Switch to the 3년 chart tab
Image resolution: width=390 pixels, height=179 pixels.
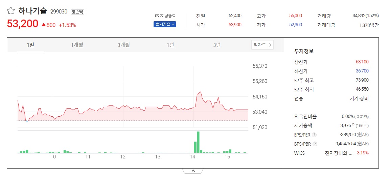(216, 45)
